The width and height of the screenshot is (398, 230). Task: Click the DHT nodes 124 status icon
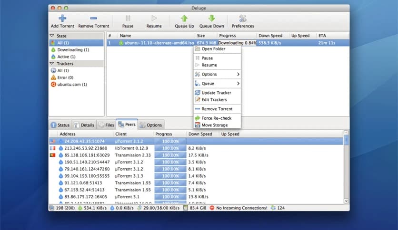click(273, 208)
